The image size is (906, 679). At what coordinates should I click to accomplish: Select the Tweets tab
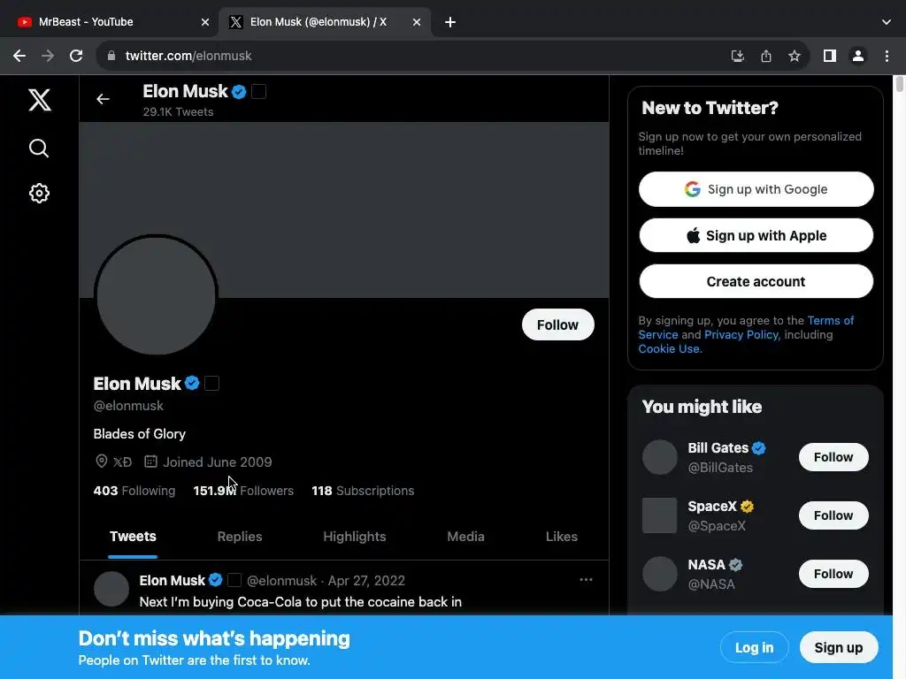pyautogui.click(x=133, y=537)
